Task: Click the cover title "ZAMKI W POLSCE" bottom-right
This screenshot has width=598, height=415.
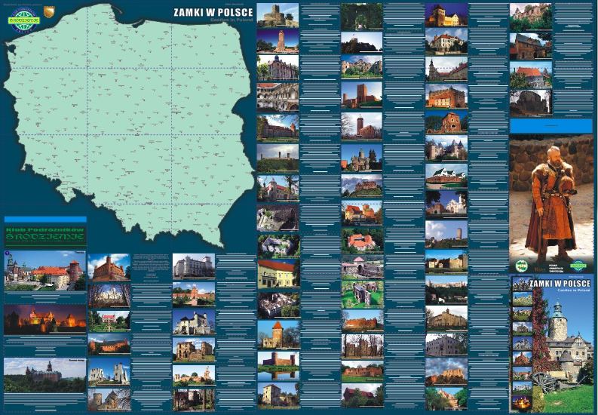Action: [x=560, y=282]
